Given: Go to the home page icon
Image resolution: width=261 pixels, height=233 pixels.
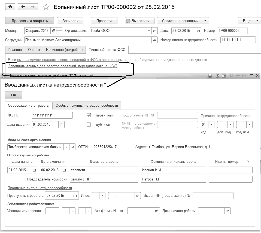Looking at the screenshot, I should click(10, 7).
